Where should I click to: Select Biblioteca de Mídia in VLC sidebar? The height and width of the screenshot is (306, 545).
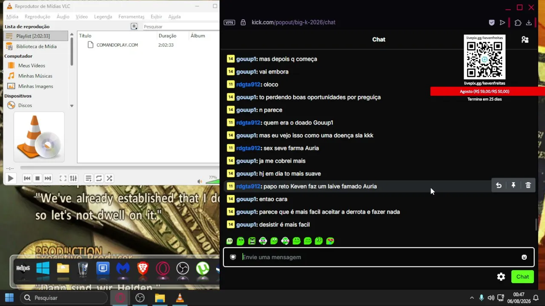click(36, 46)
